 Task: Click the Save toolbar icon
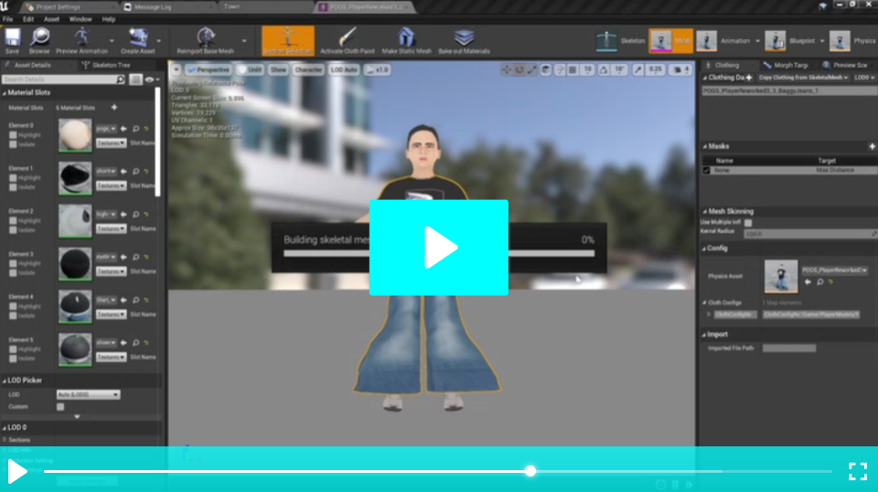pyautogui.click(x=13, y=40)
